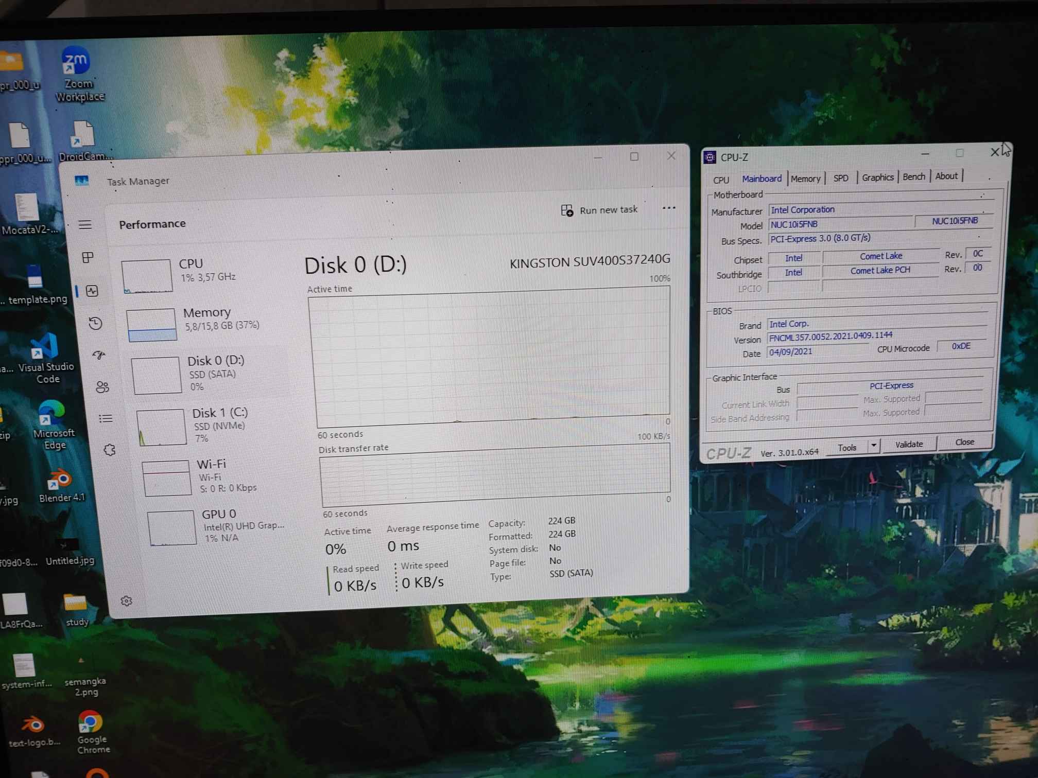Click the Close button in CPU-Z

(x=964, y=442)
